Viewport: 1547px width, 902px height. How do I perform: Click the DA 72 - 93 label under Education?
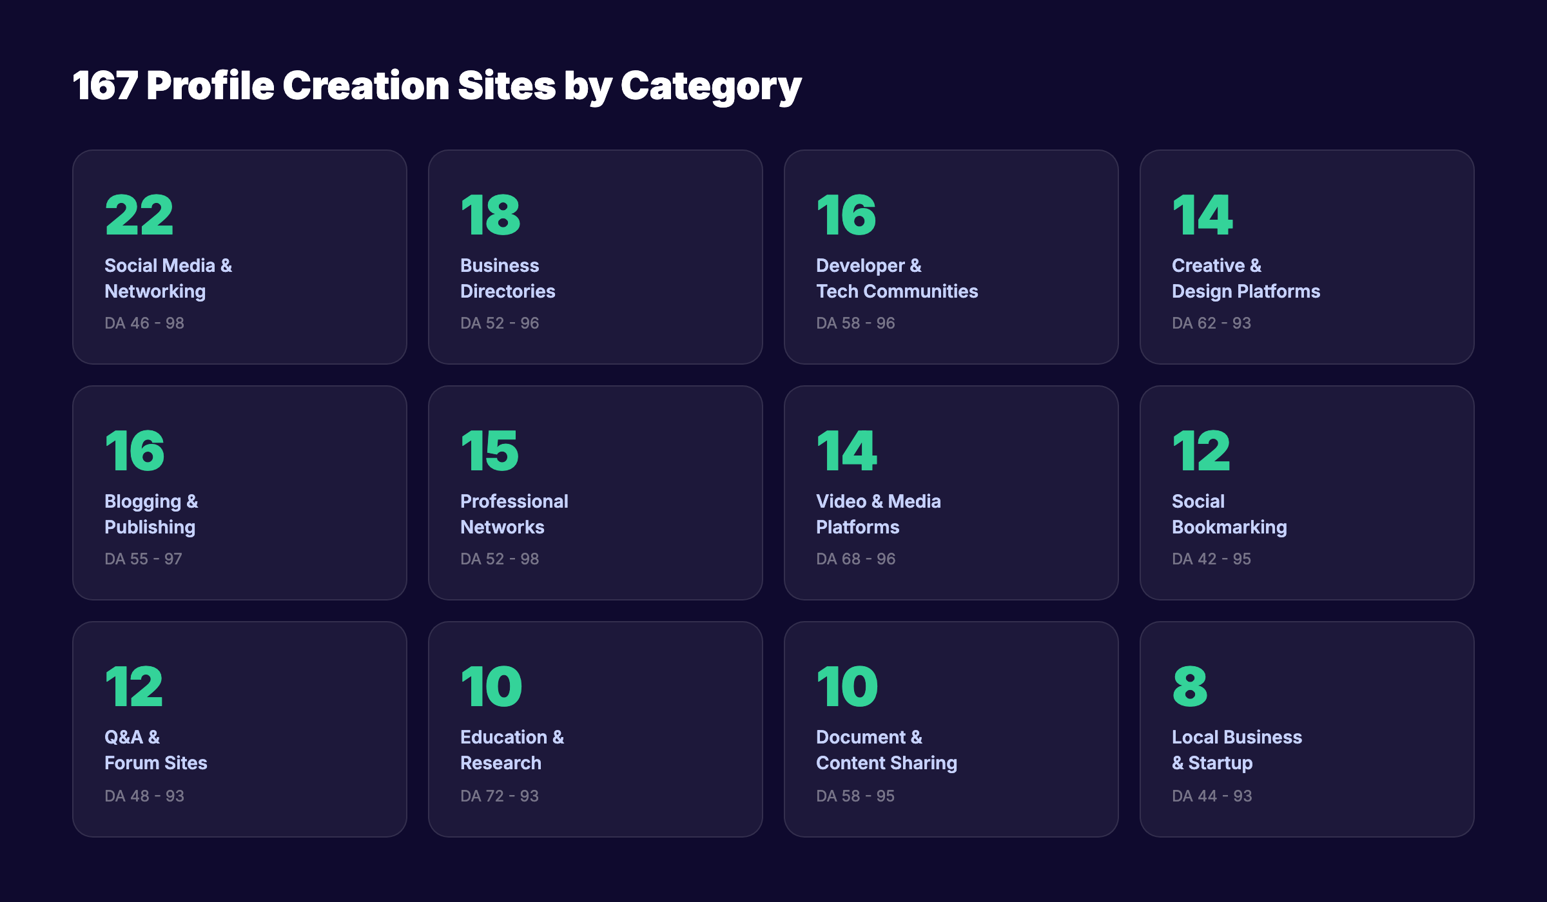coord(499,795)
